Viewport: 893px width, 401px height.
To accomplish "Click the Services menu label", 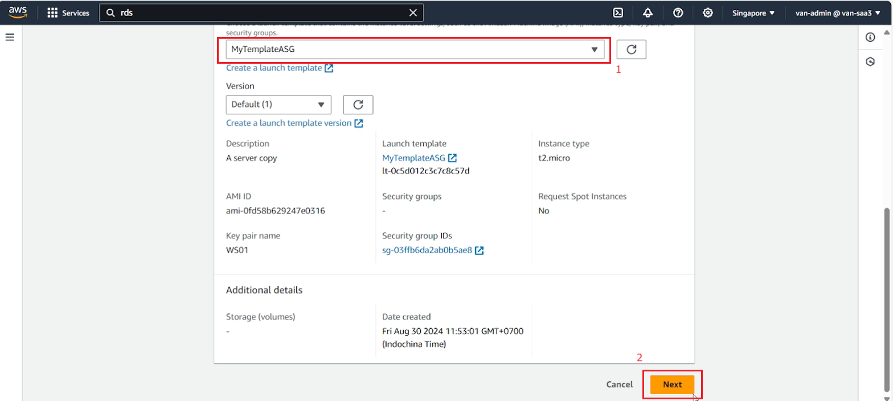I will 76,13.
